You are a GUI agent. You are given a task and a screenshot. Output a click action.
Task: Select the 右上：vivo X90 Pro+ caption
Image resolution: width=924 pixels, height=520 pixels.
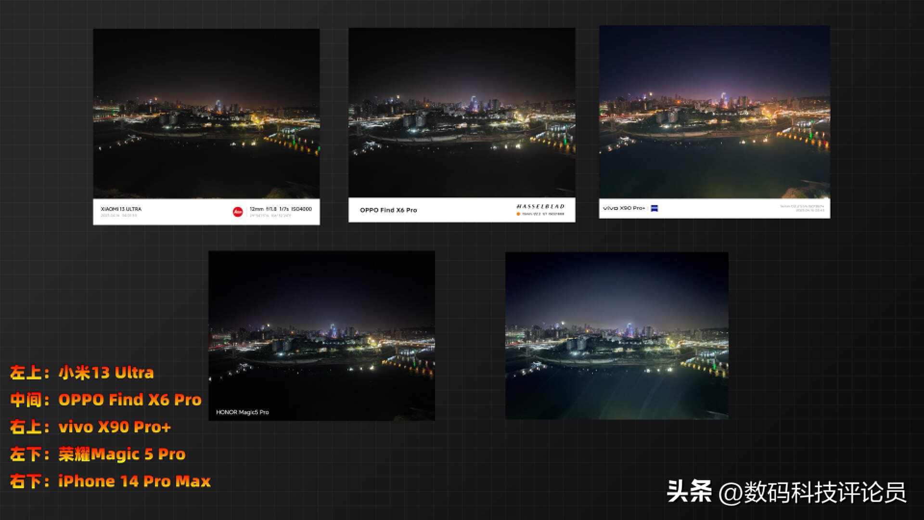click(90, 427)
